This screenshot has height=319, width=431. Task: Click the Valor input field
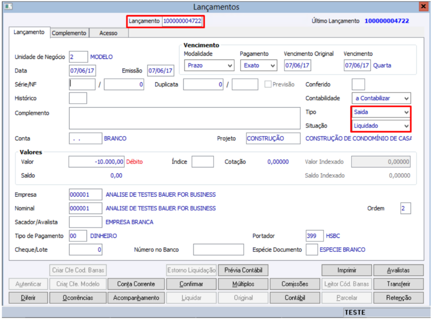pos(97,162)
